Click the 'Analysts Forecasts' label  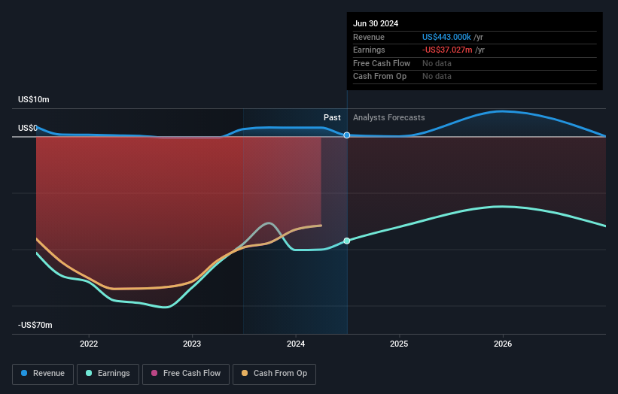coord(389,117)
